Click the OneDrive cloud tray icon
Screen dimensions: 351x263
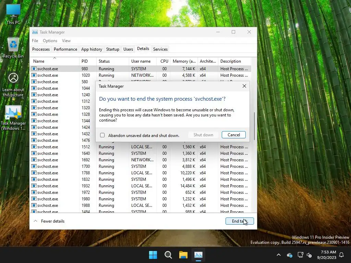[289, 255]
